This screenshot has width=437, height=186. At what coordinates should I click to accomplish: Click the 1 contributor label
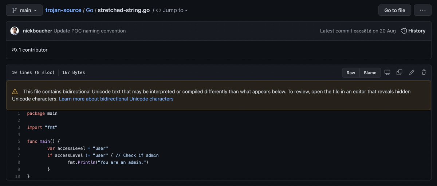point(29,50)
